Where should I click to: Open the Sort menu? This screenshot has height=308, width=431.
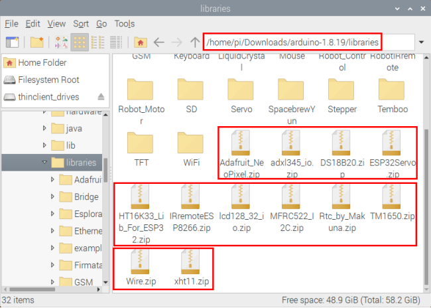[x=81, y=24]
